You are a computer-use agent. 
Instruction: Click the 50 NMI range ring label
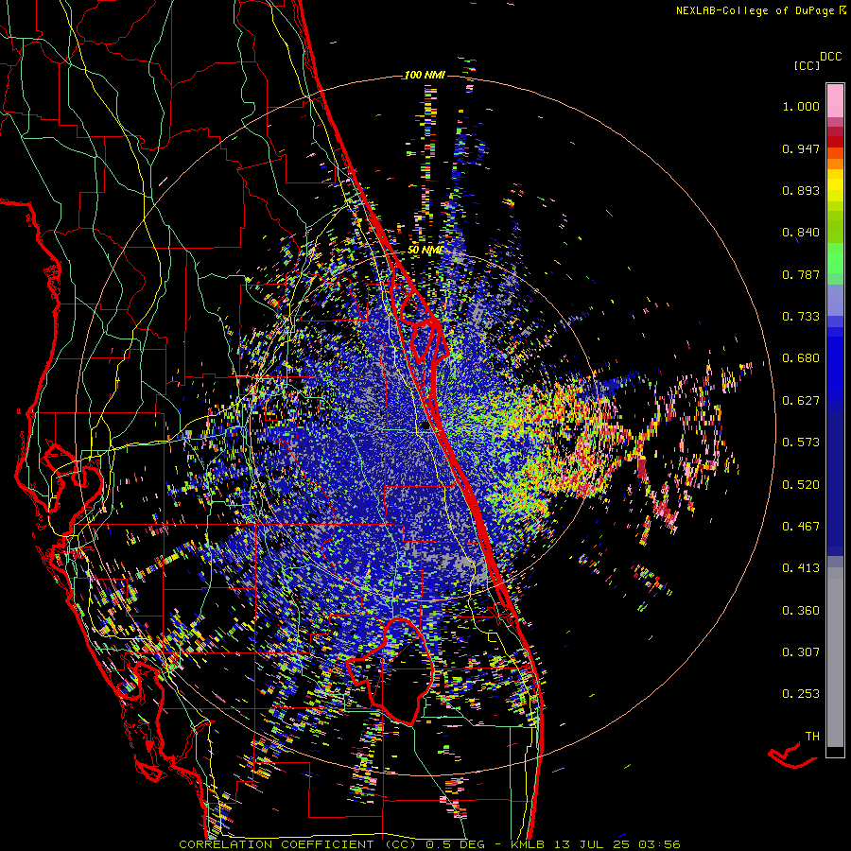pos(425,251)
